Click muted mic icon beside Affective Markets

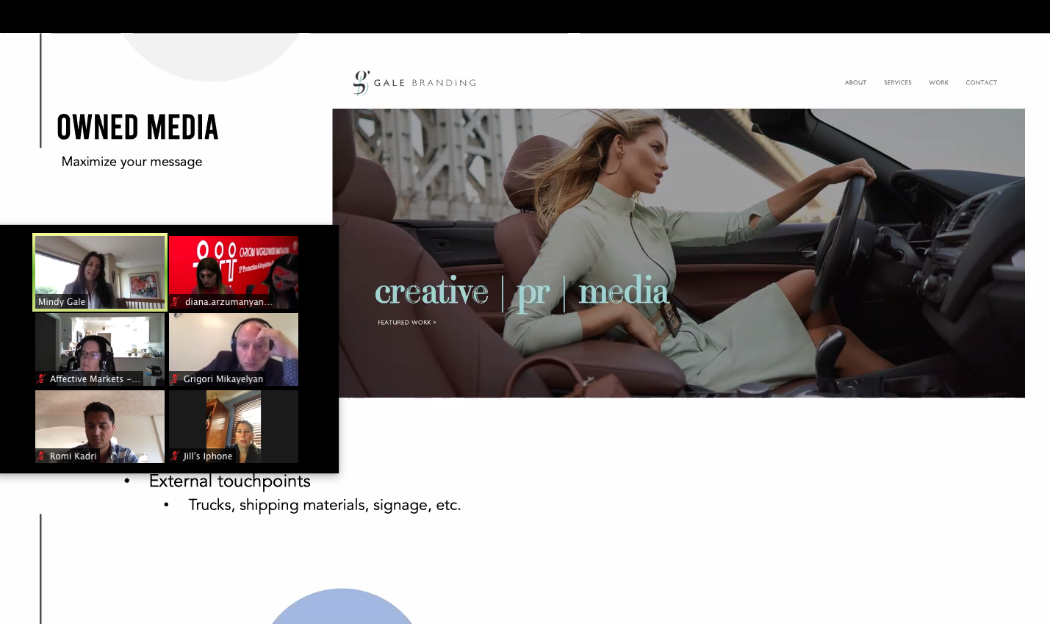(42, 379)
